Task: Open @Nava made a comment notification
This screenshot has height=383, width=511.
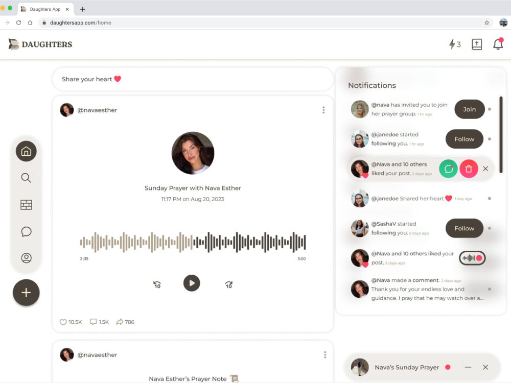Action: tap(421, 289)
